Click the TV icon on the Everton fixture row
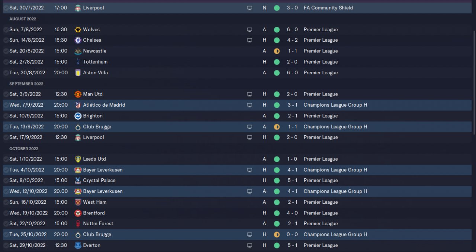The image size is (476, 252). coord(250,245)
